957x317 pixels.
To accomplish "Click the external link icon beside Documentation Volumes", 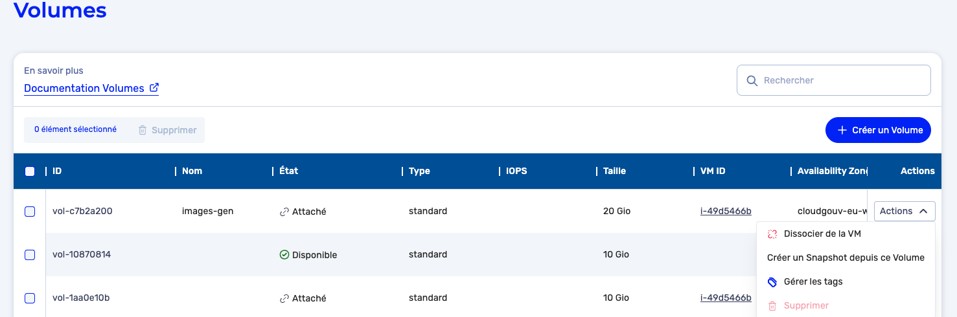I will coord(154,88).
